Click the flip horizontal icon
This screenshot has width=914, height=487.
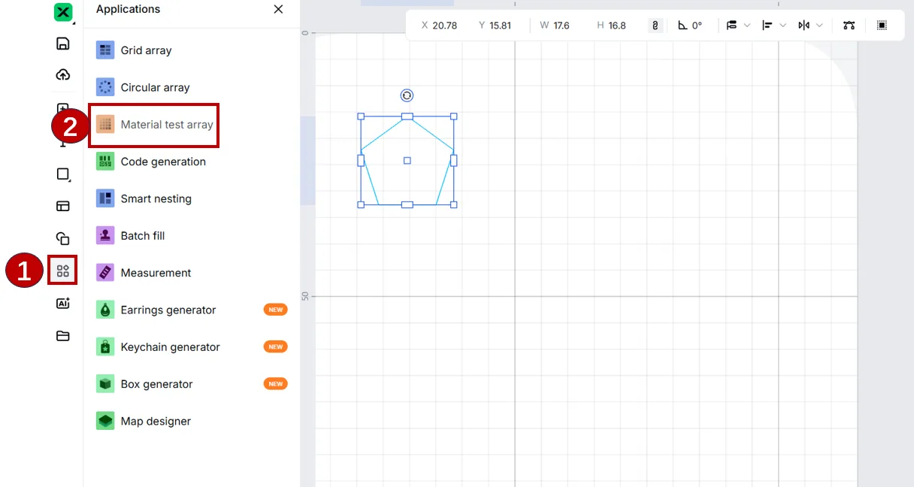point(804,25)
